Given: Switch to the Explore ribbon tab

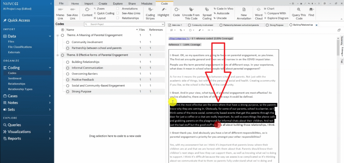Looking at the screenshot, I should (x=118, y=3).
